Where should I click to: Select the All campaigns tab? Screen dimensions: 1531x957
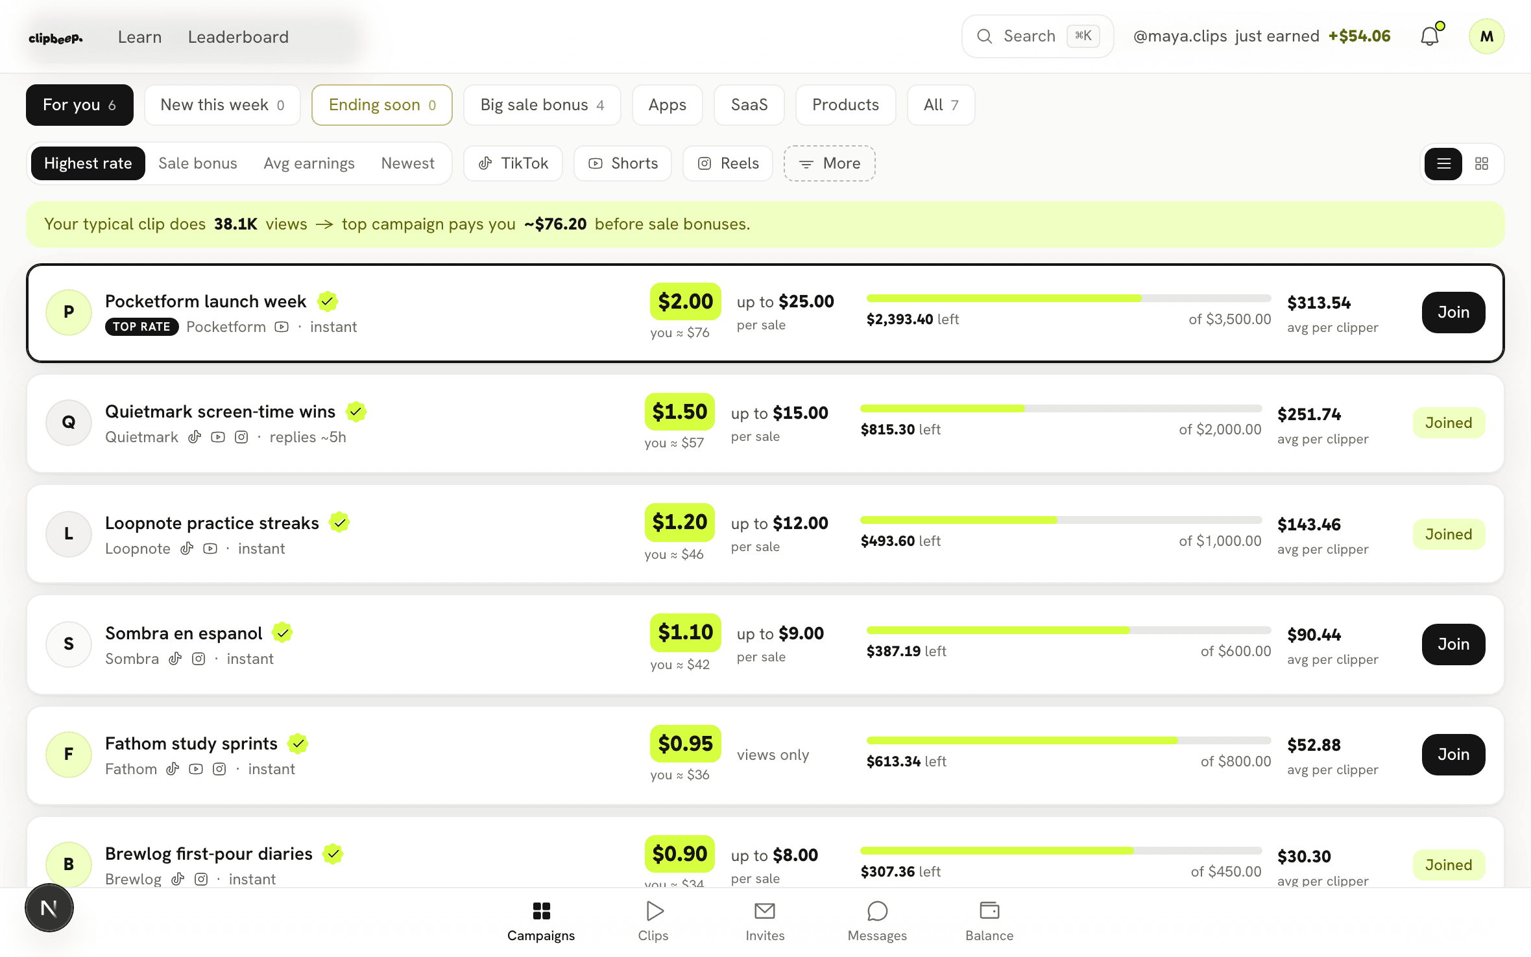941,105
